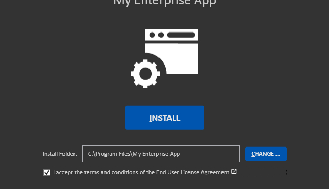Focus the Install Folder path field
329x189 pixels.
pyautogui.click(x=161, y=154)
